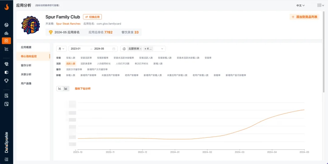This screenshot has width=328, height=164.
Task: Select the 人均使用时长 metric
Action: 104,64
